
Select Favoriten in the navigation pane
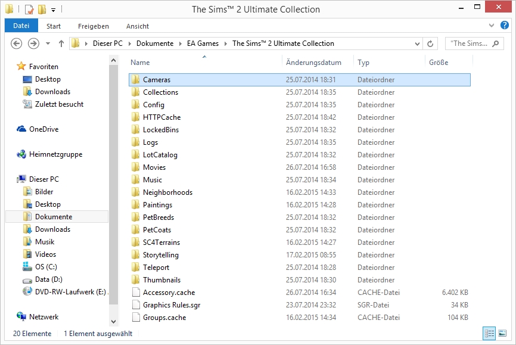(43, 67)
